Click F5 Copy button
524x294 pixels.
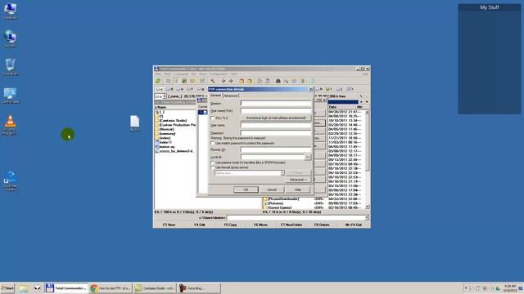coord(230,225)
